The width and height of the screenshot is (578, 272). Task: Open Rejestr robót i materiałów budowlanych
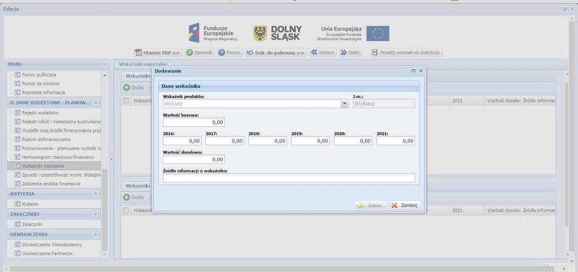(57, 122)
